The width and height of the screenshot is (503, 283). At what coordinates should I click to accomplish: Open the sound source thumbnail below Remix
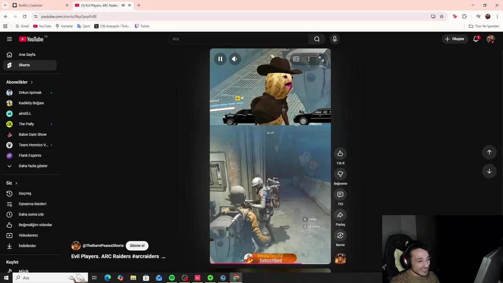point(340,259)
